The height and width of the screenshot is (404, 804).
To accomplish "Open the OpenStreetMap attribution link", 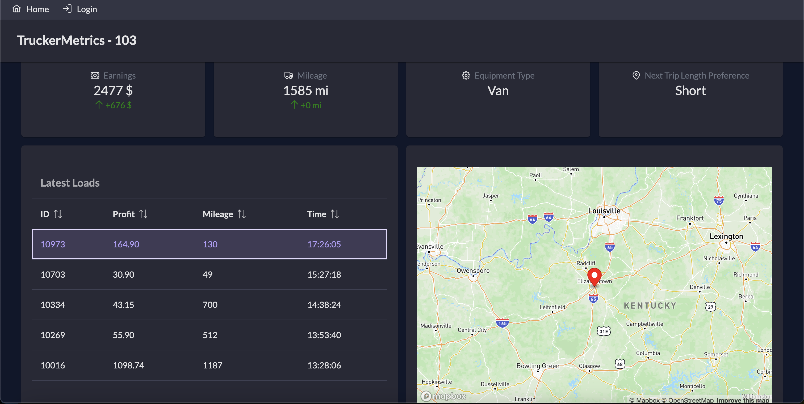I will [687, 400].
